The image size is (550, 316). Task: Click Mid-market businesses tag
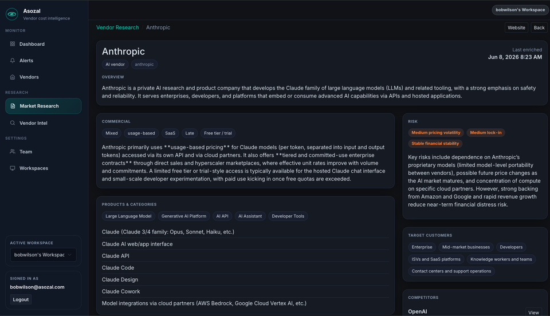(466, 247)
